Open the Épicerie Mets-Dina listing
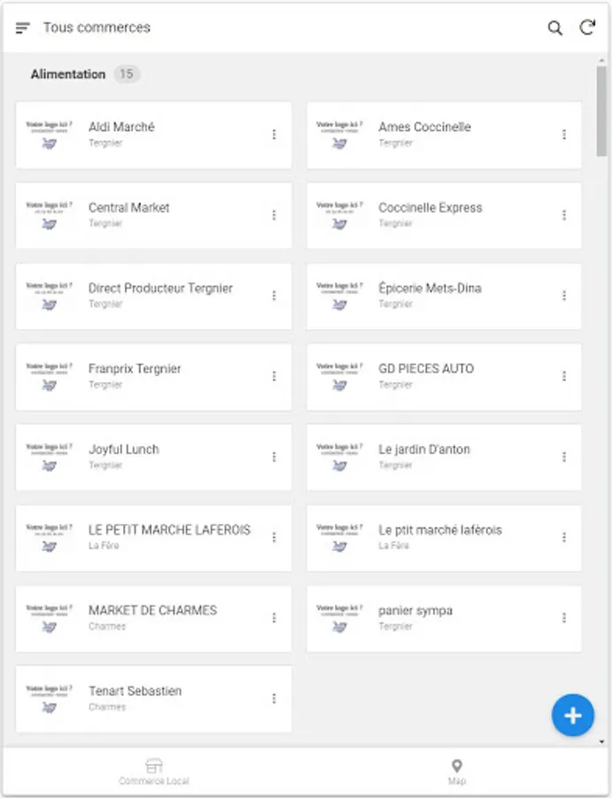 (x=430, y=289)
